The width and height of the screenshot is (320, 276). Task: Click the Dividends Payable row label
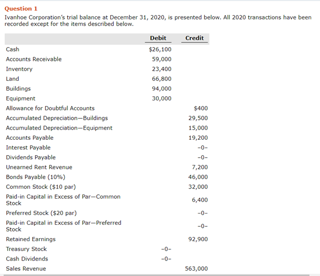pos(31,157)
